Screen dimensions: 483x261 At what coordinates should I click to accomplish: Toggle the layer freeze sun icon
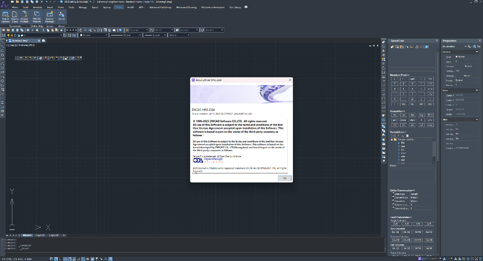coord(12,35)
